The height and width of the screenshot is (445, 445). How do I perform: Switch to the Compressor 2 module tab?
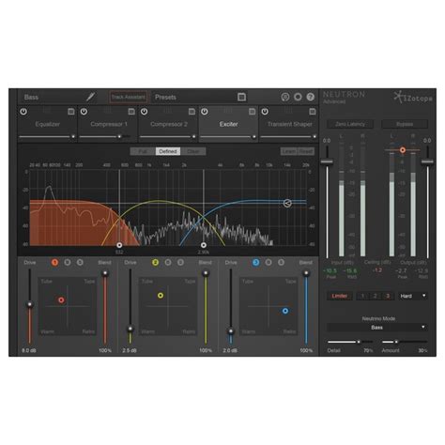(x=168, y=124)
